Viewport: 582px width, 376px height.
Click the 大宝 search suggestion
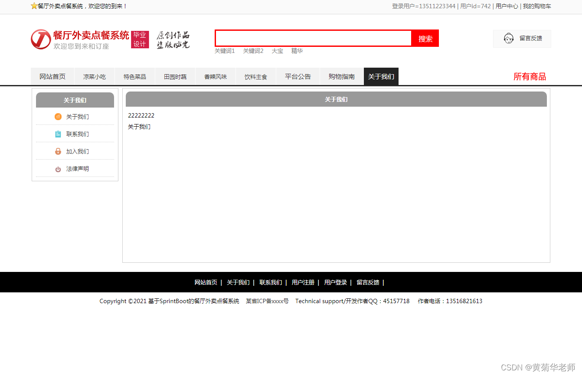pyautogui.click(x=278, y=51)
